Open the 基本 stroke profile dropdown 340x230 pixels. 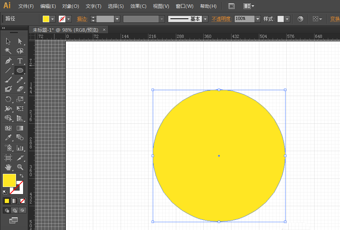[x=205, y=19]
